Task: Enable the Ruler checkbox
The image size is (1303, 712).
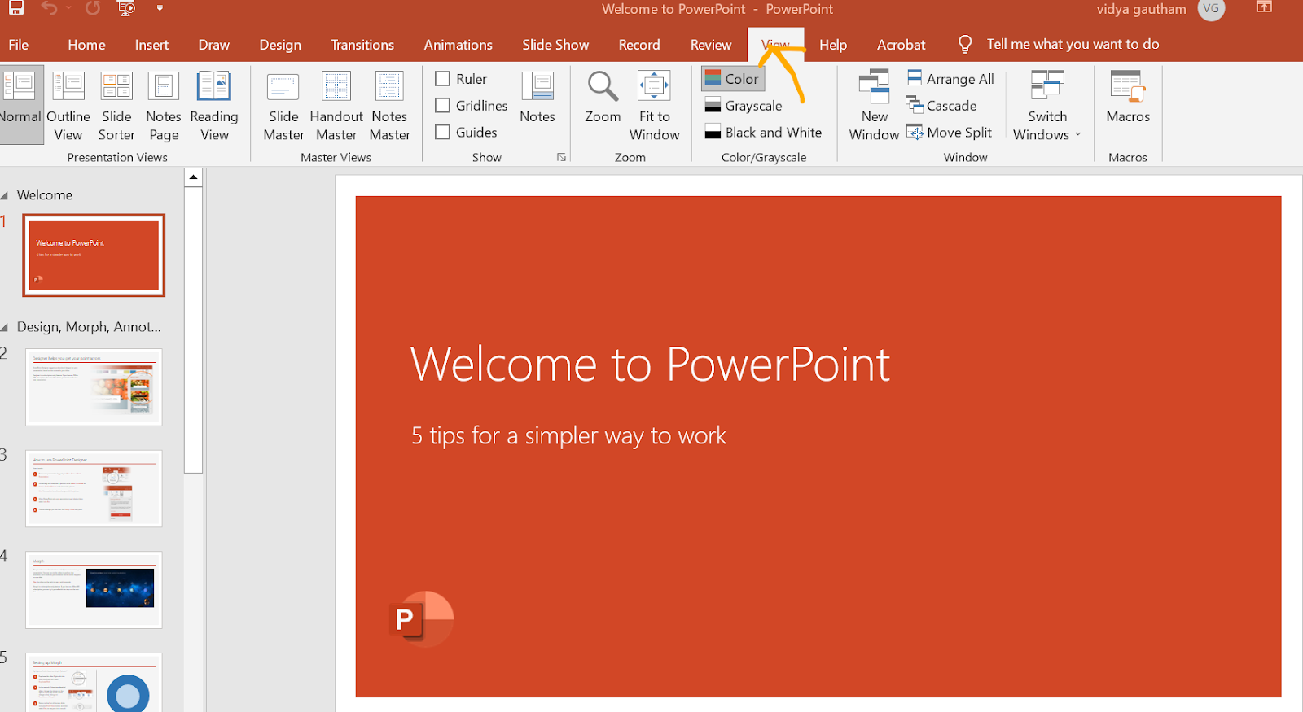Action: 443,79
